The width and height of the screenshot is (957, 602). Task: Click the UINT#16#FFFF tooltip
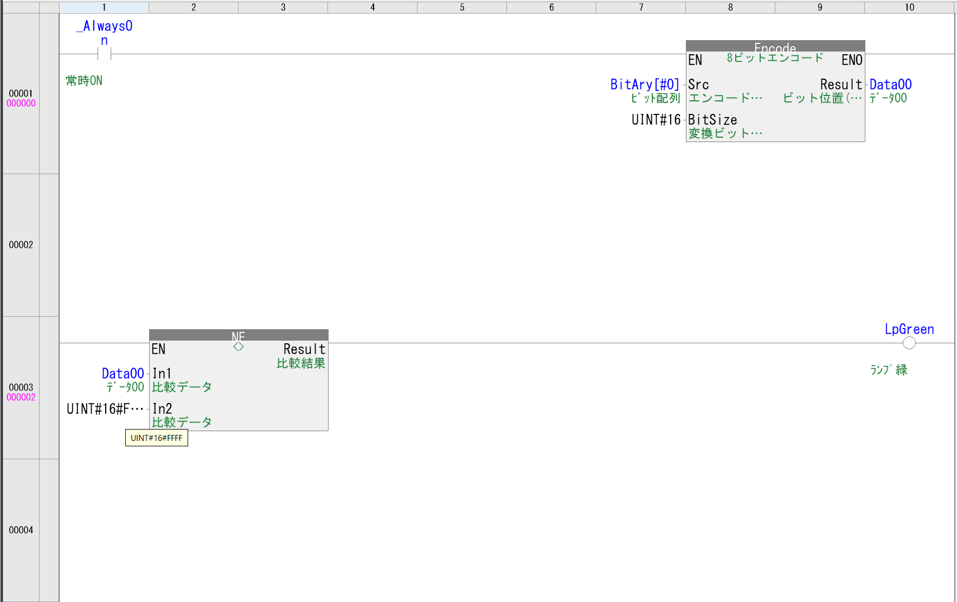[157, 438]
